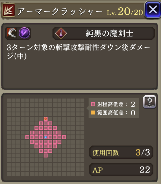The image size is (161, 184).
Task: Click the 使用回数 3/3 field
Action: 122,152
